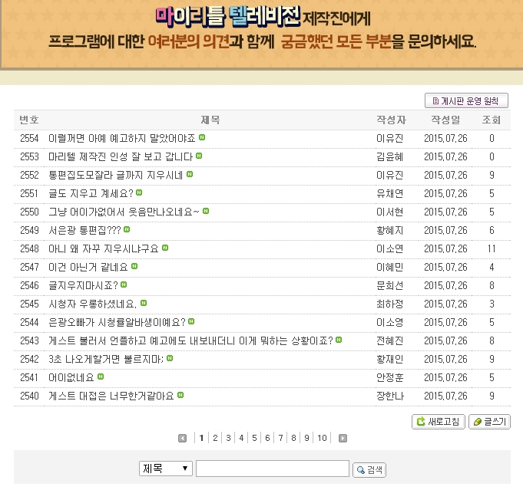Click the new-post icon on row 2547
The width and height of the screenshot is (523, 490).
tap(134, 266)
